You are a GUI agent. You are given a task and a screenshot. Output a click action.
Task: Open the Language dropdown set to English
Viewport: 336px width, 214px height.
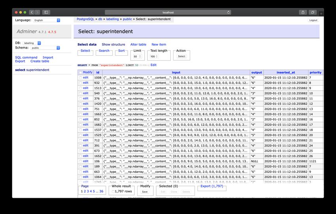(47, 20)
